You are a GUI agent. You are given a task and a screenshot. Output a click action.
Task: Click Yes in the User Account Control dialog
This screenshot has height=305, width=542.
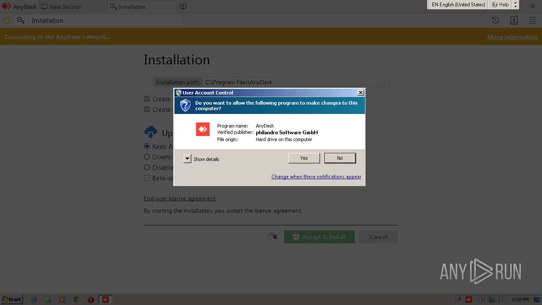pyautogui.click(x=304, y=158)
